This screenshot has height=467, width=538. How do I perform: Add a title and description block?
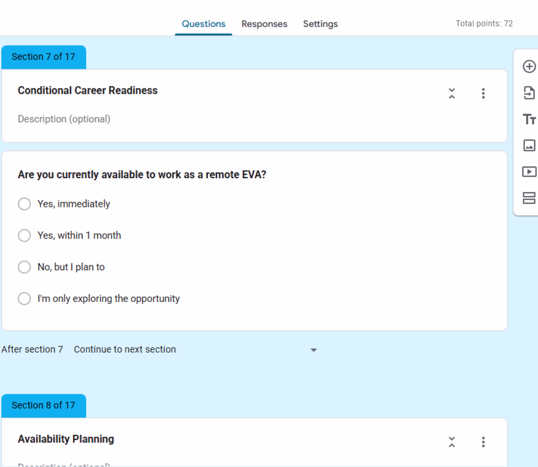[x=529, y=119]
